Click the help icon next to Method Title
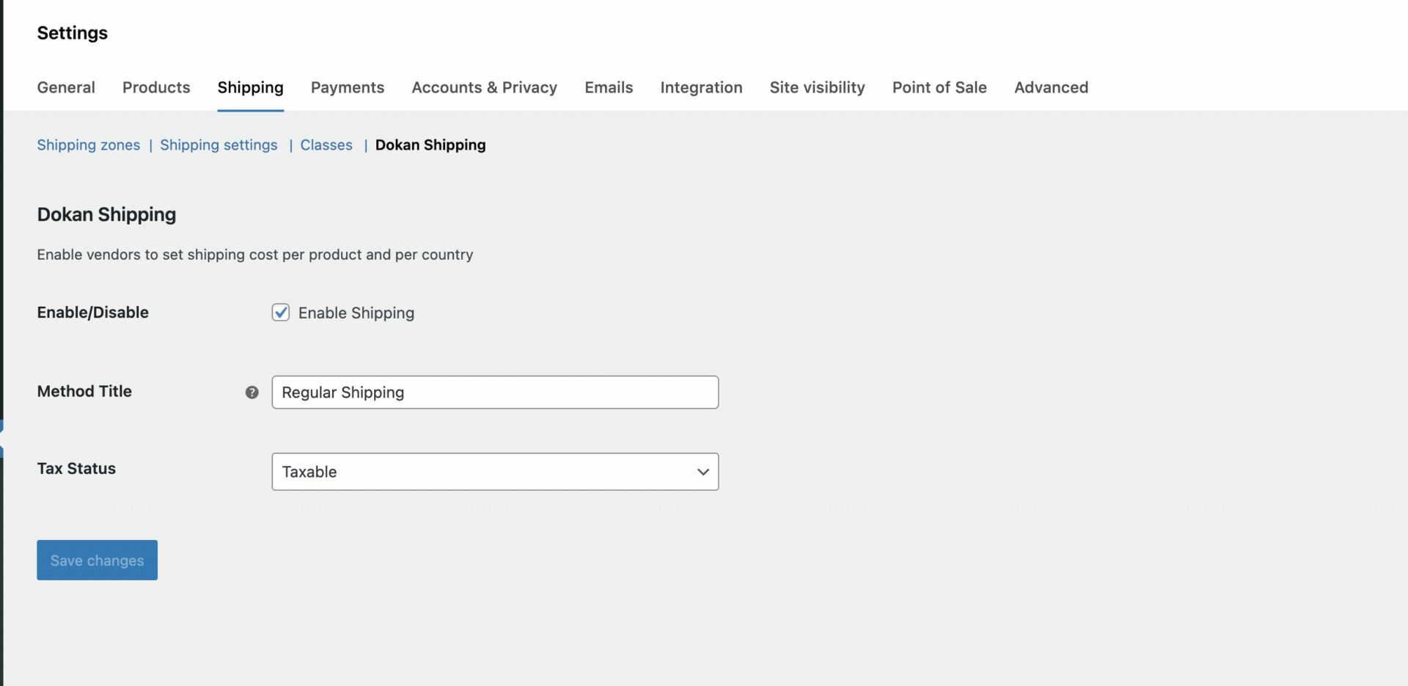 pos(252,393)
